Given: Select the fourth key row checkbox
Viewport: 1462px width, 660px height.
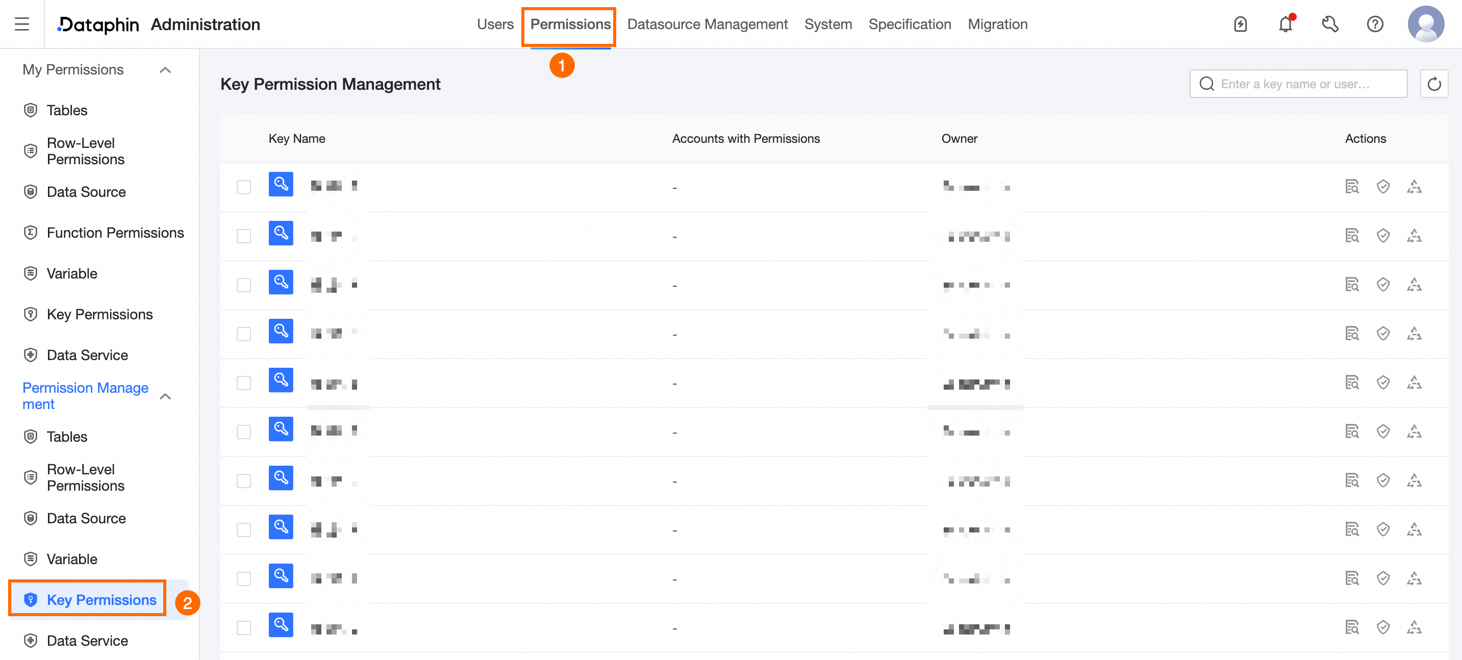Looking at the screenshot, I should click(243, 334).
